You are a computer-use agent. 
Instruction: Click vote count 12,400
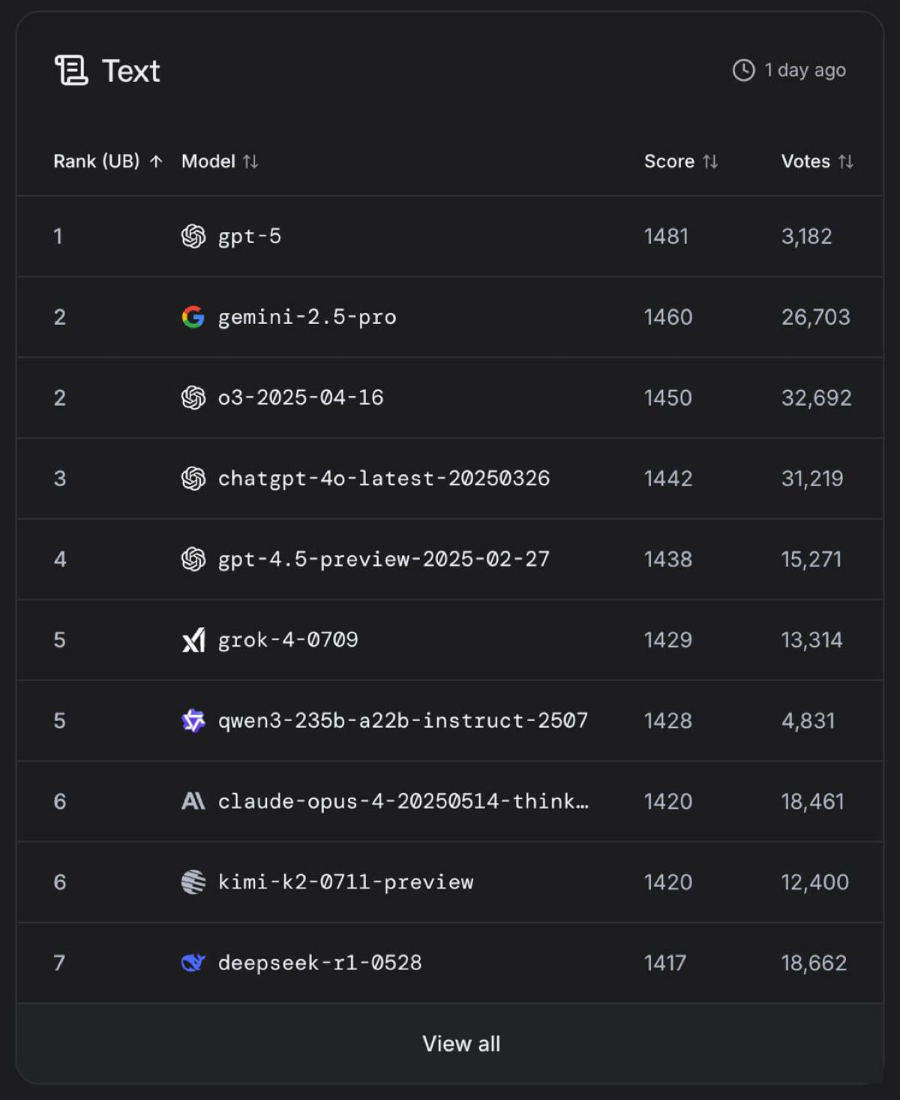815,882
